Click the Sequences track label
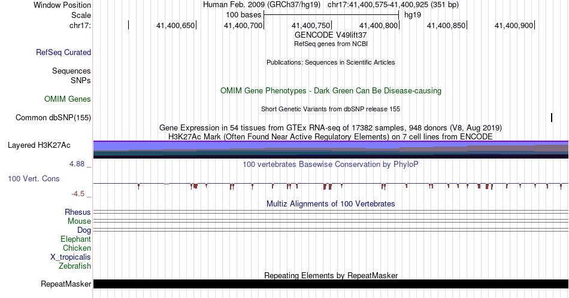569x298 pixels. click(71, 71)
